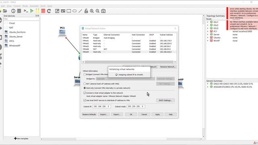
Task: Zoom out magnifier icon
Action: [98, 11]
